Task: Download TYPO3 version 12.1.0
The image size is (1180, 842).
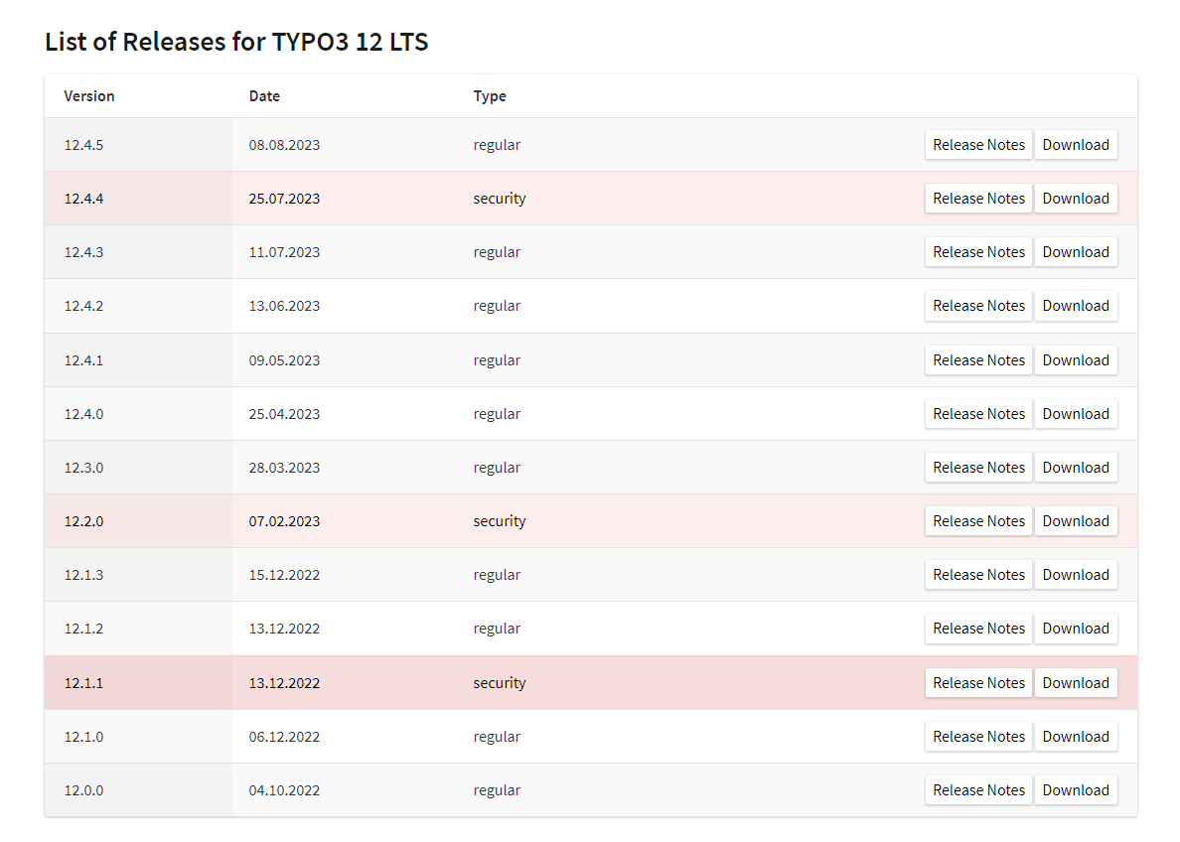Action: (1076, 737)
